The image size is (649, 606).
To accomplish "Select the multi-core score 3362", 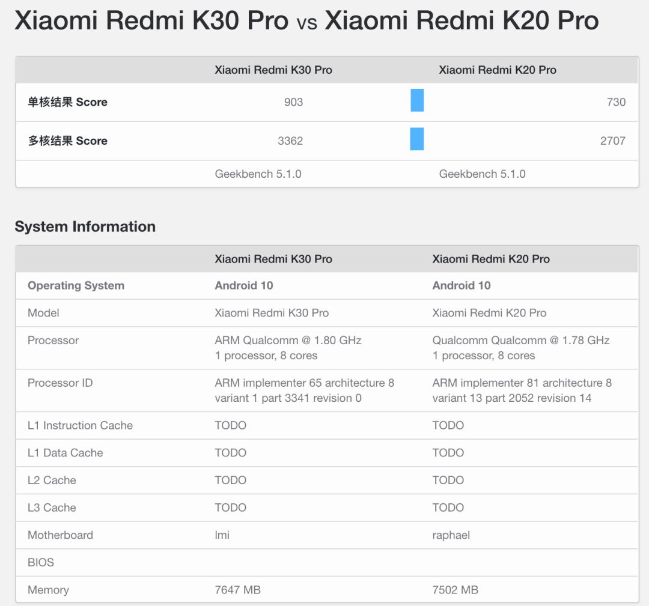I will tap(290, 141).
